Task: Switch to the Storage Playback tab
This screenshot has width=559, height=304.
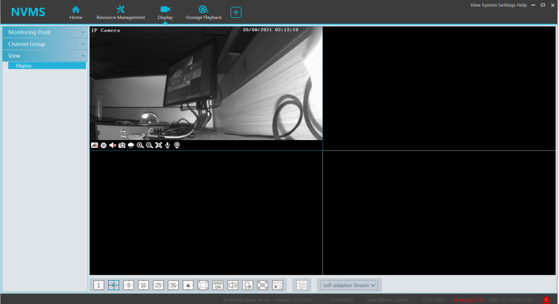Action: 203,12
